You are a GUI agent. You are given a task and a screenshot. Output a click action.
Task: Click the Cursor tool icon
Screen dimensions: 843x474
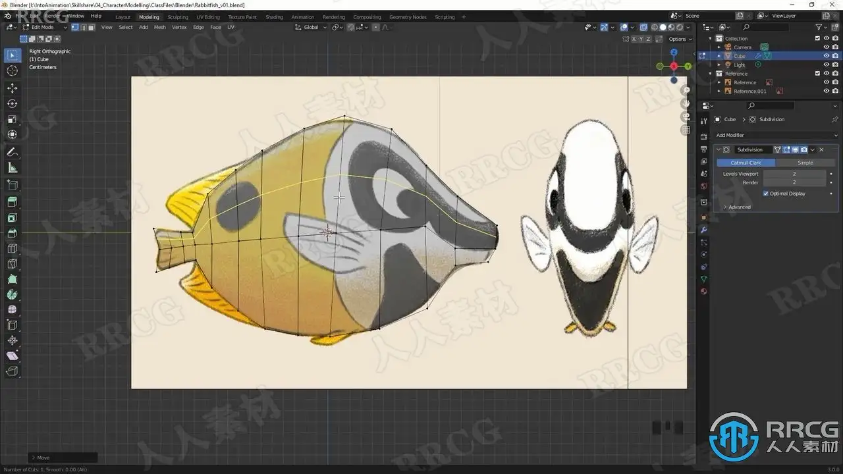tap(12, 70)
